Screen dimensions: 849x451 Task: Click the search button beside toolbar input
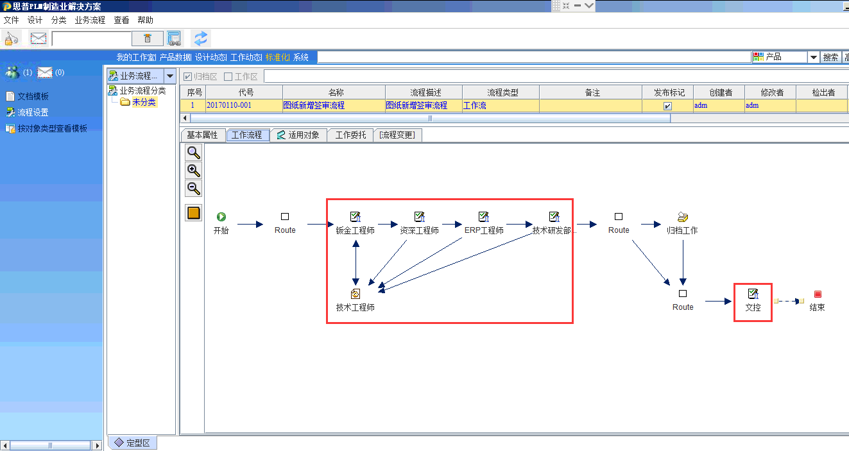click(x=148, y=38)
